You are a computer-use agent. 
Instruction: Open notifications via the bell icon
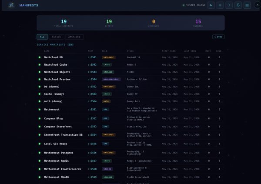(238, 5)
